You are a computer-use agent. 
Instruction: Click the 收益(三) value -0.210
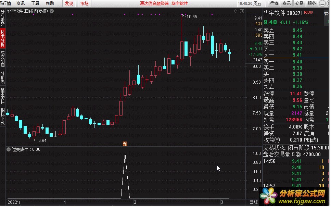point(295,140)
